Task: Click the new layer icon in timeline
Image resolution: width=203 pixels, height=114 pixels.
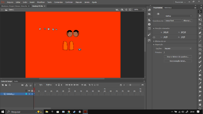Action: click(3, 85)
